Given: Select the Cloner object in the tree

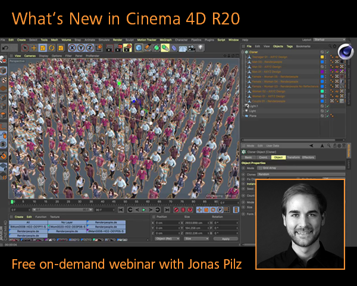Looking at the screenshot, I should [253, 52].
